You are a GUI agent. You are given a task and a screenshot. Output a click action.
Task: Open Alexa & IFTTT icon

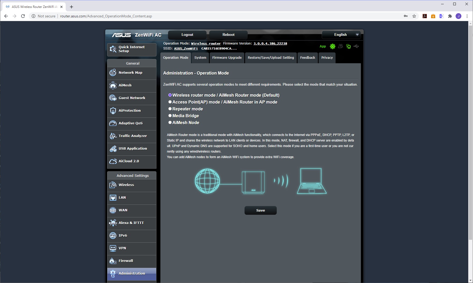(x=113, y=223)
